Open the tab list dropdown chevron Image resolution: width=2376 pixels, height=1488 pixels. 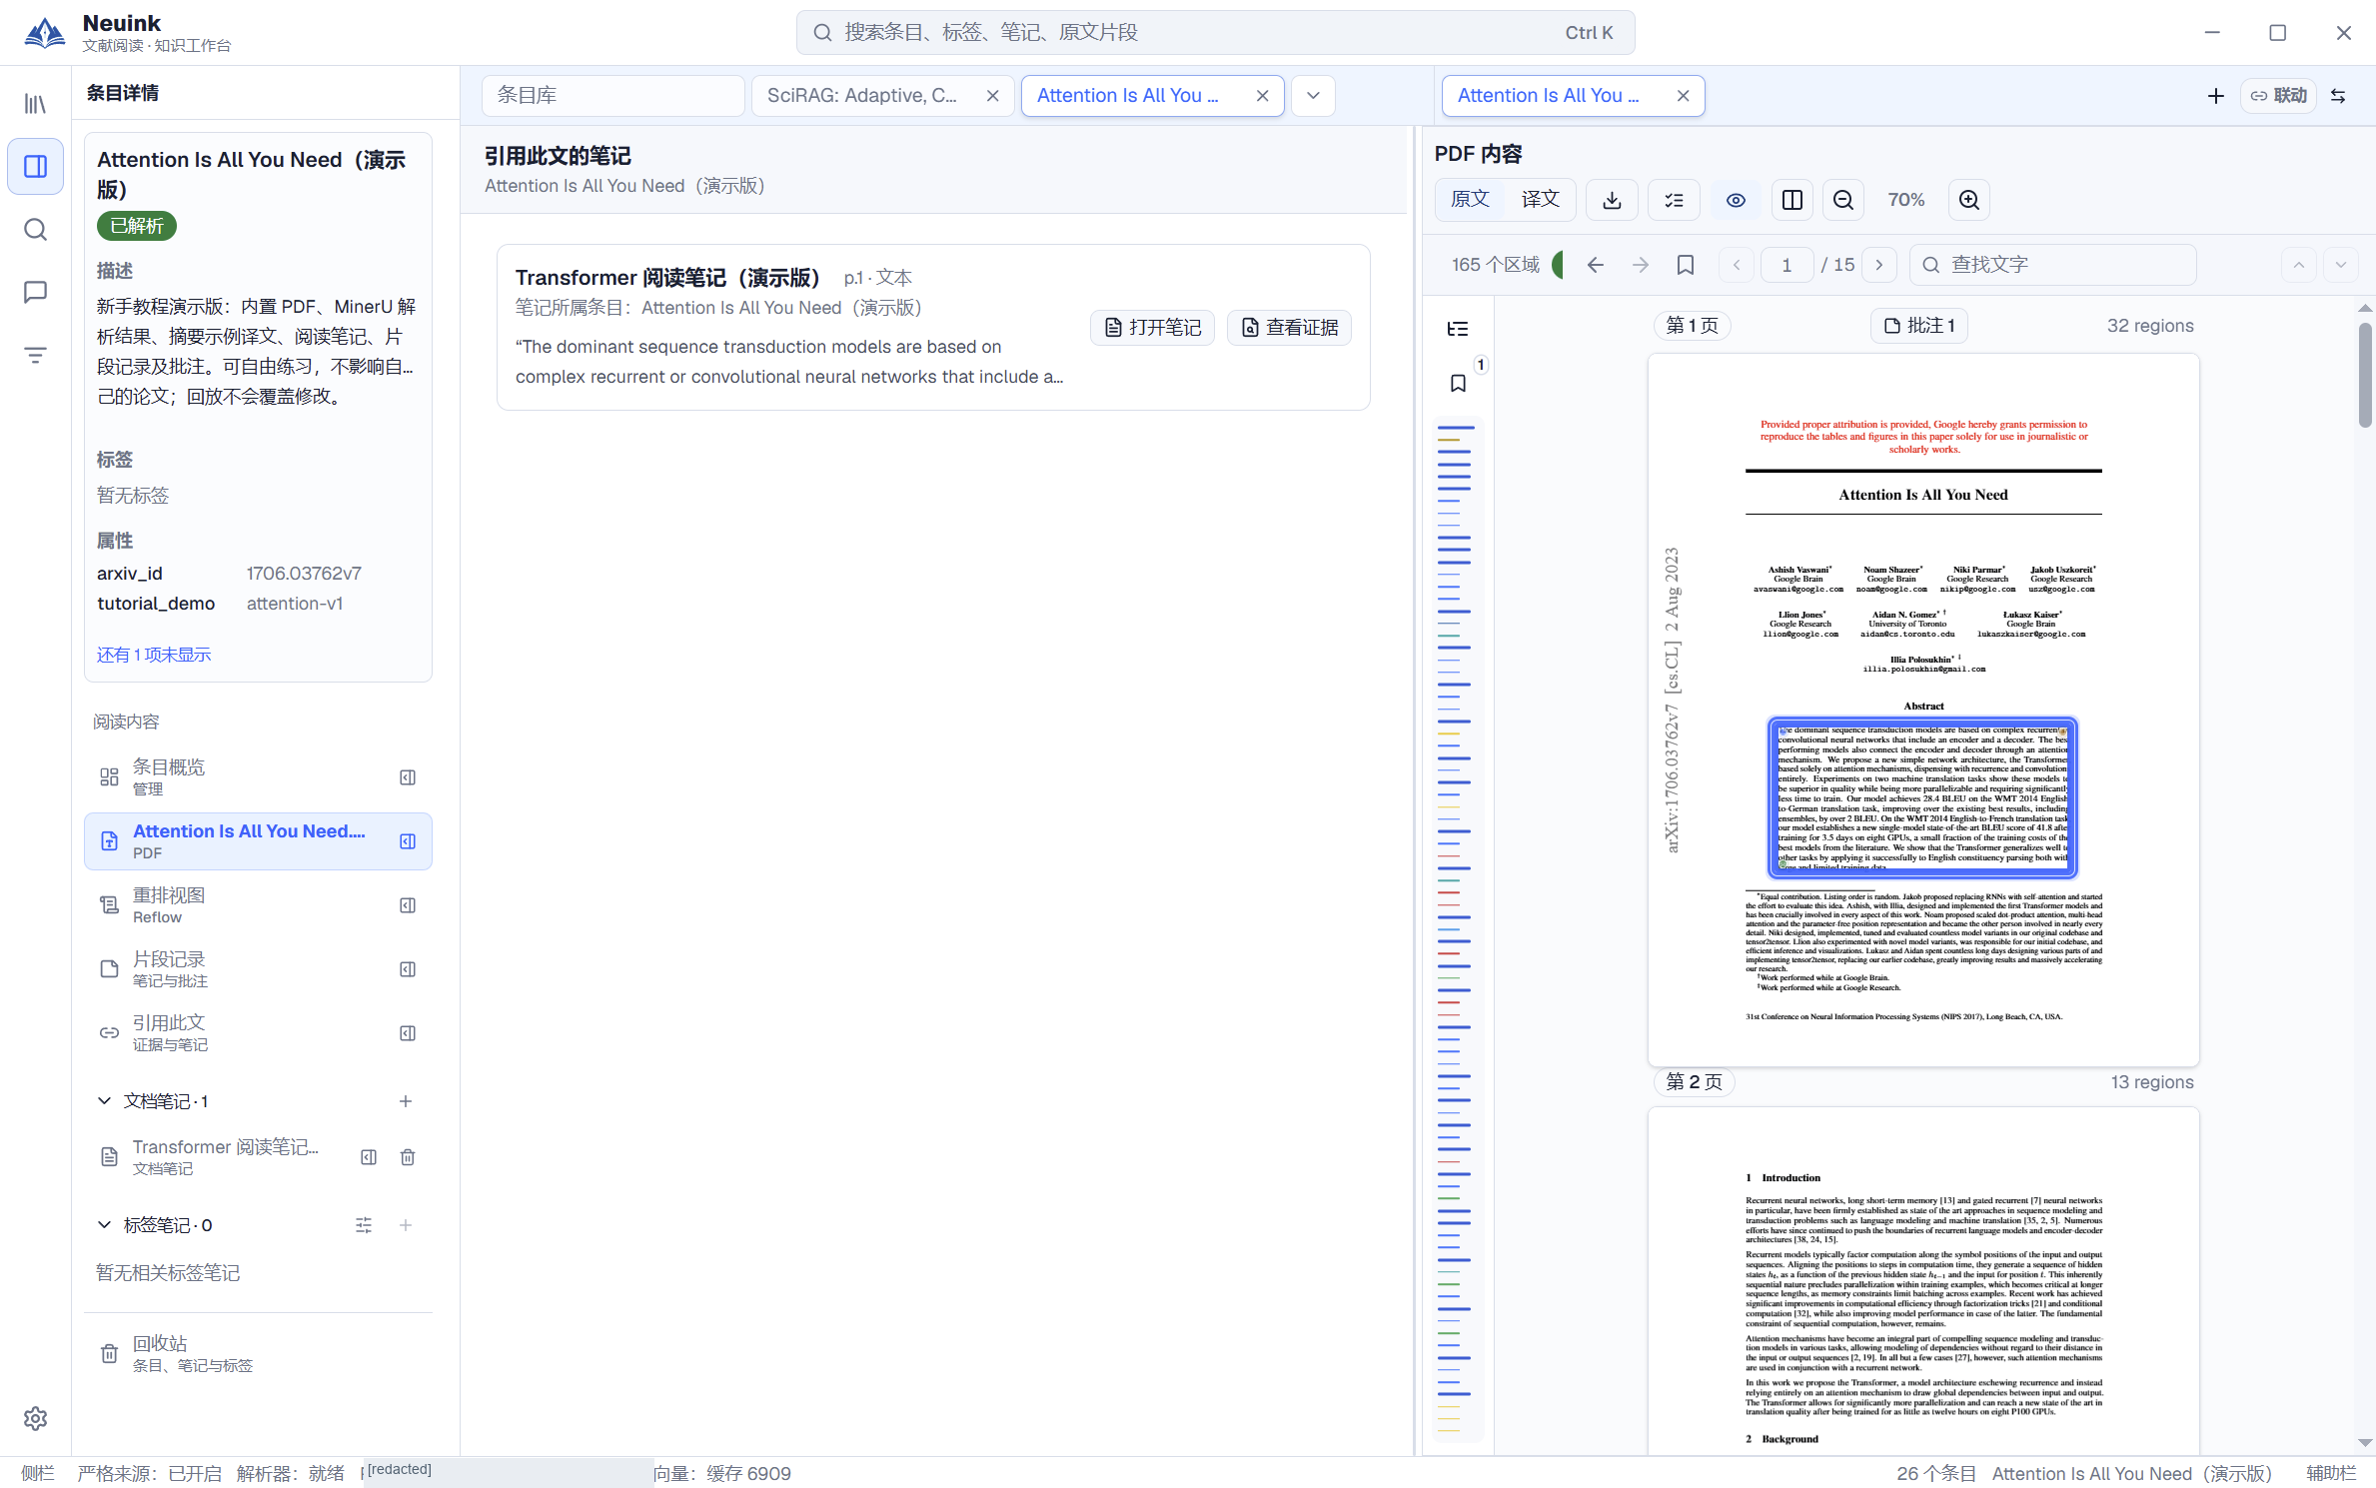[x=1313, y=96]
